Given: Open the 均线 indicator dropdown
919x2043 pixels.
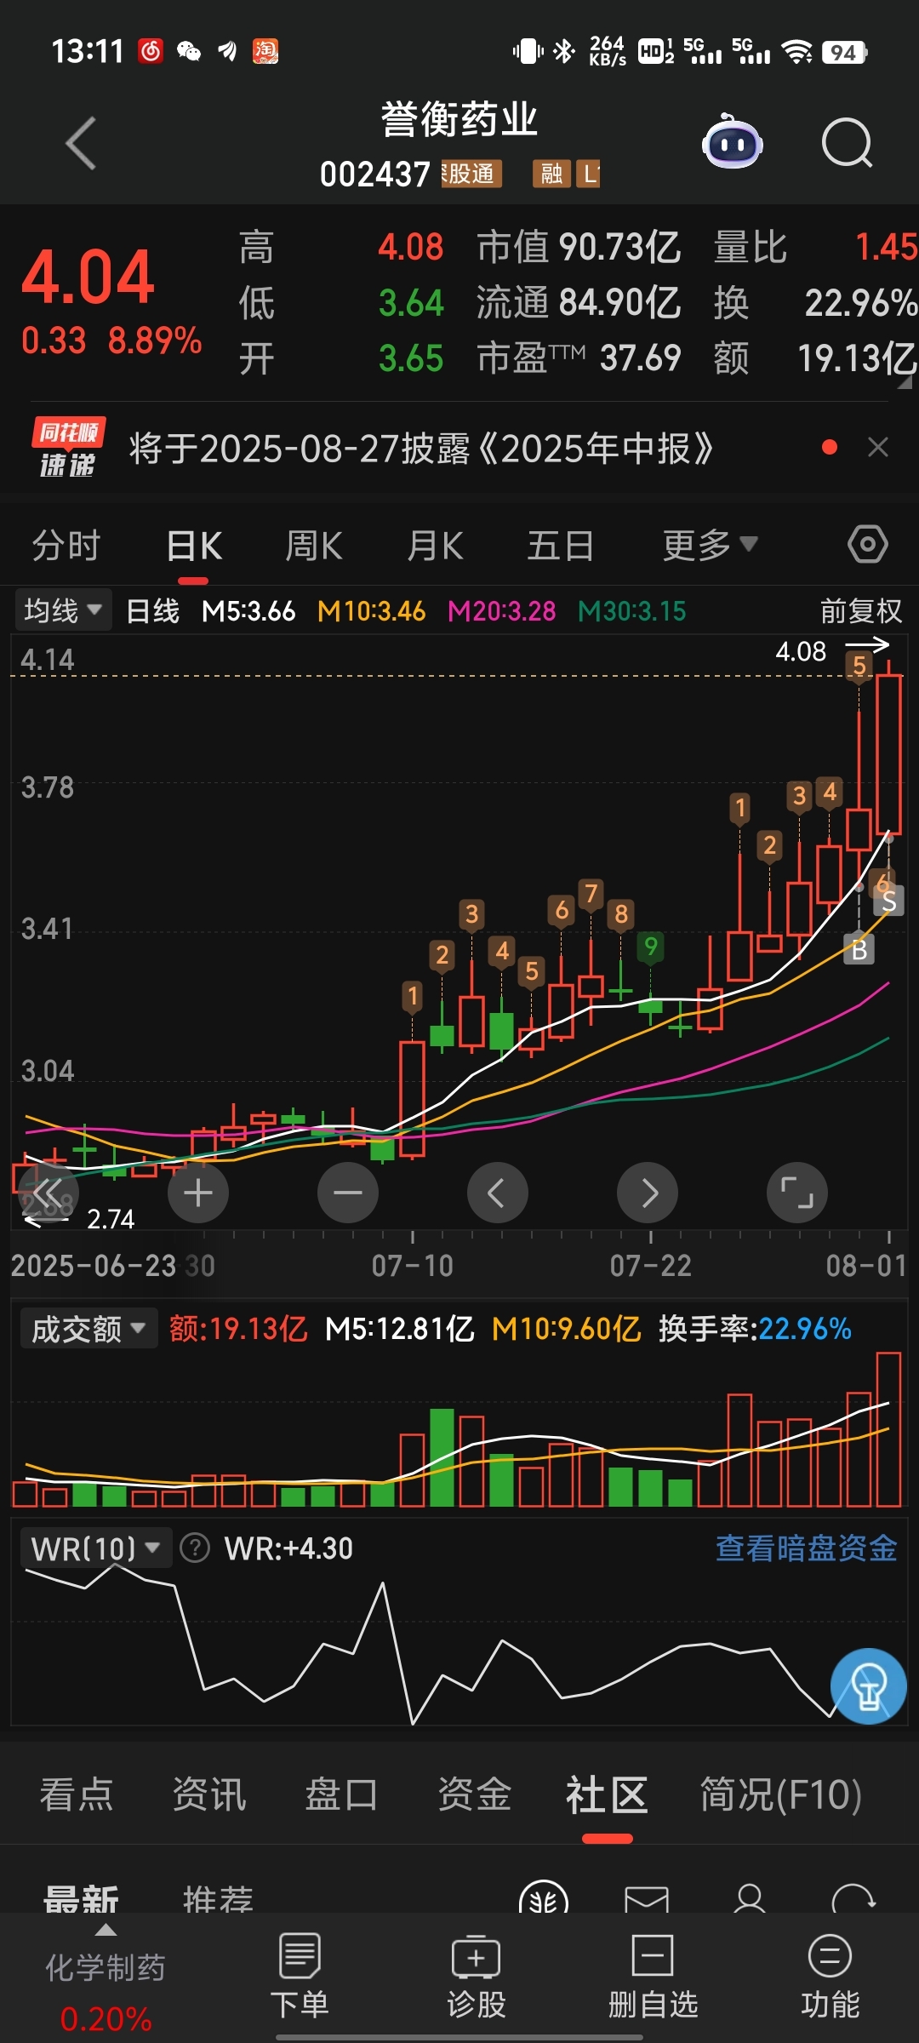Looking at the screenshot, I should click(63, 610).
